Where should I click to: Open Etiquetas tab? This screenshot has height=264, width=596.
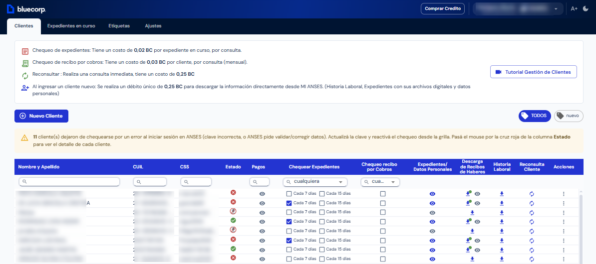[119, 26]
